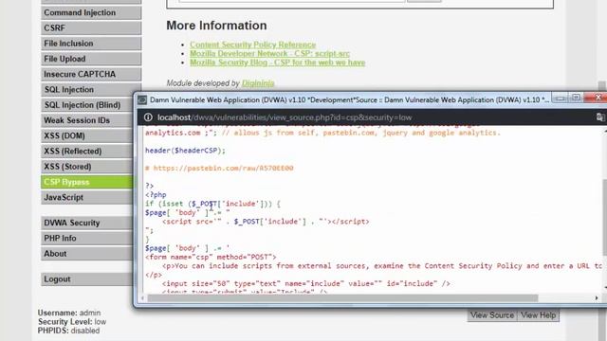
Task: Click the 'PHPIDS: disabled' status text
Action: [68, 331]
